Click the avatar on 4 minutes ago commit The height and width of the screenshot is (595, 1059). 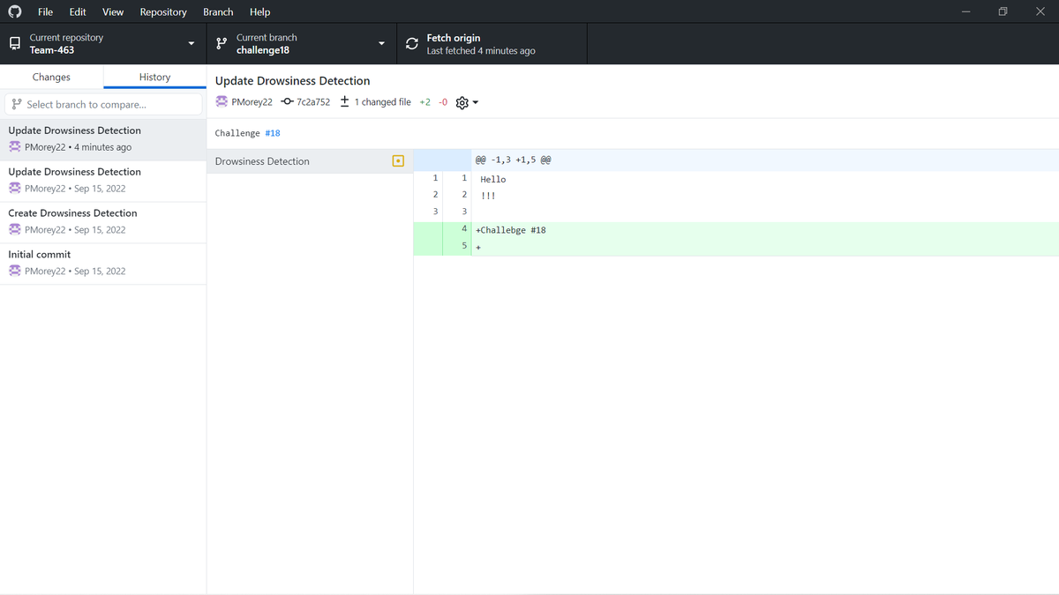click(15, 147)
